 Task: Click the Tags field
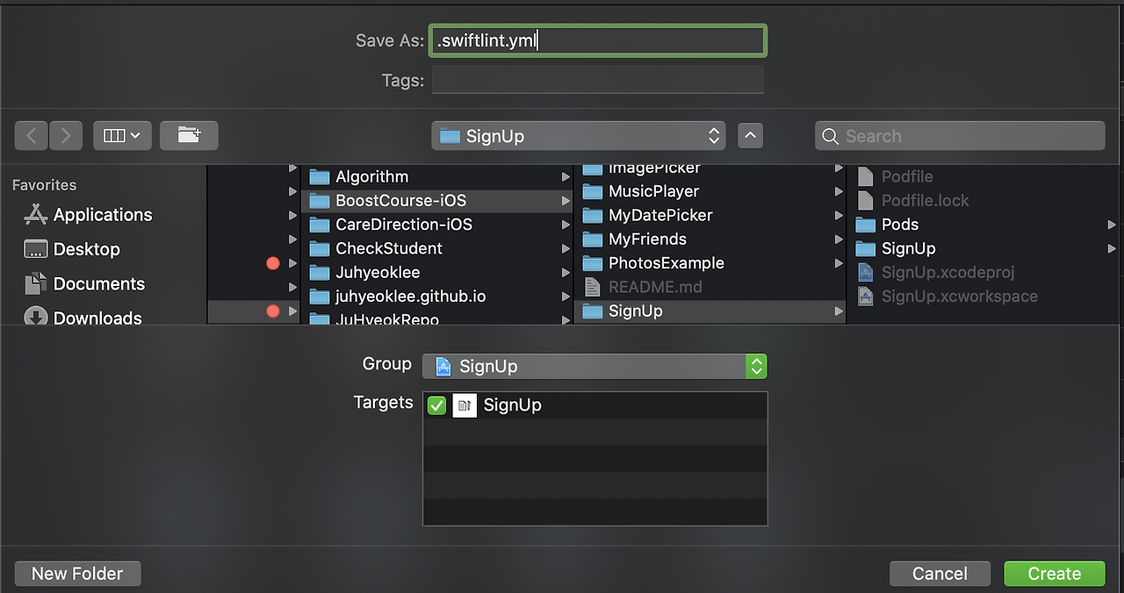coord(598,81)
